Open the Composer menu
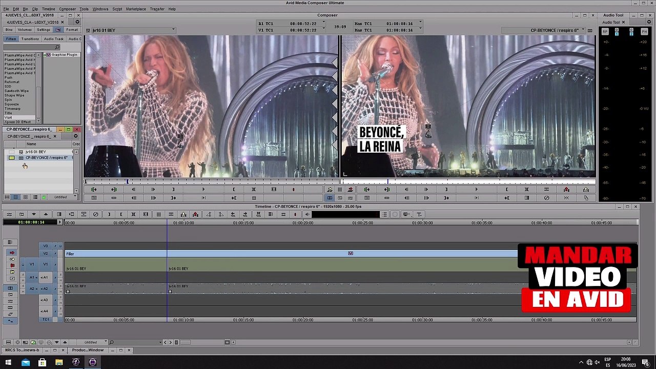This screenshot has height=369, width=656. [x=67, y=9]
